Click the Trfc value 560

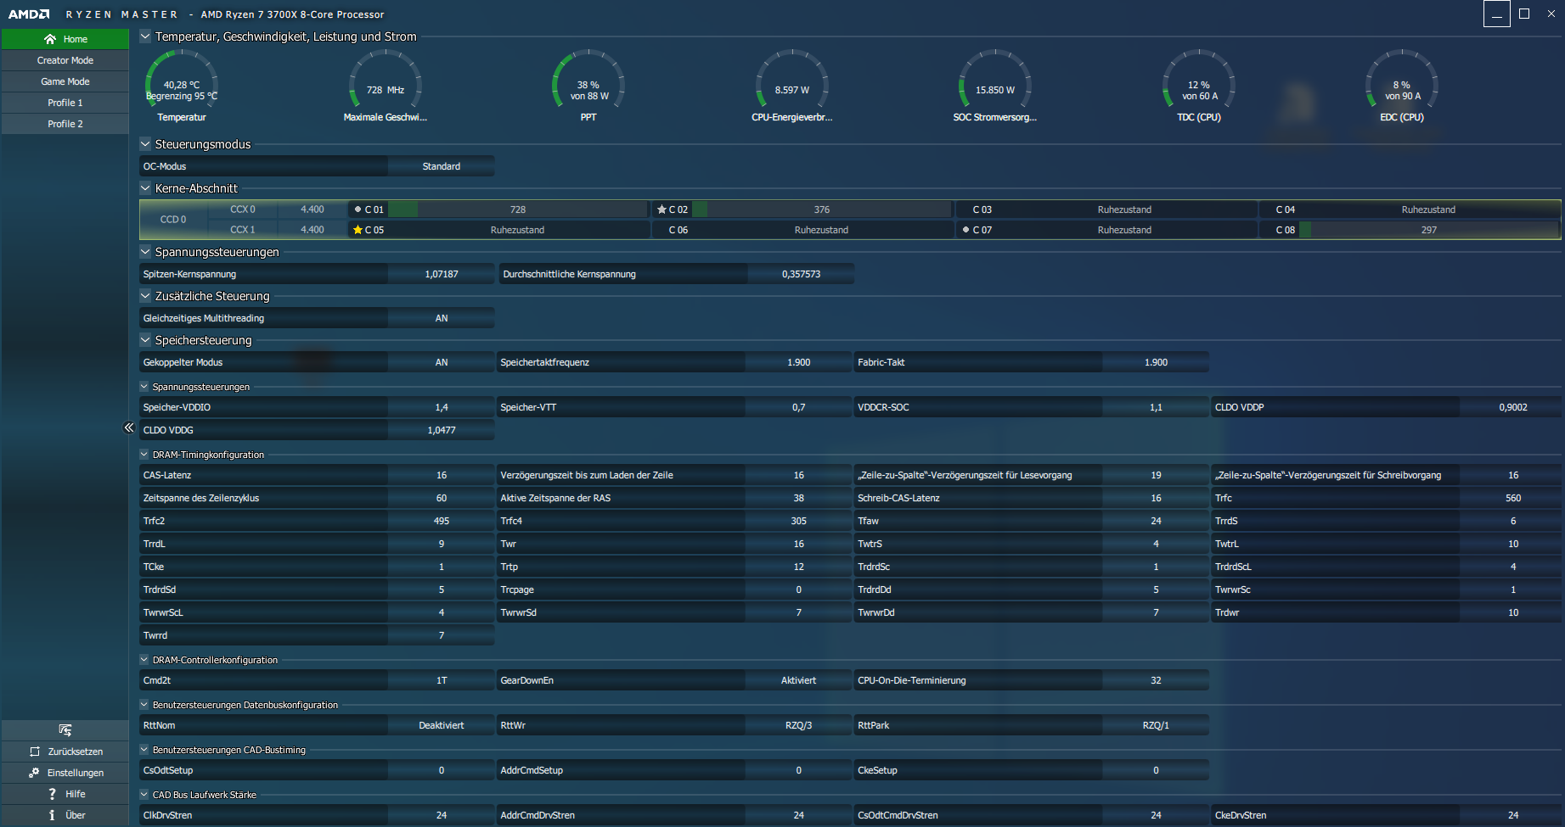tap(1513, 498)
